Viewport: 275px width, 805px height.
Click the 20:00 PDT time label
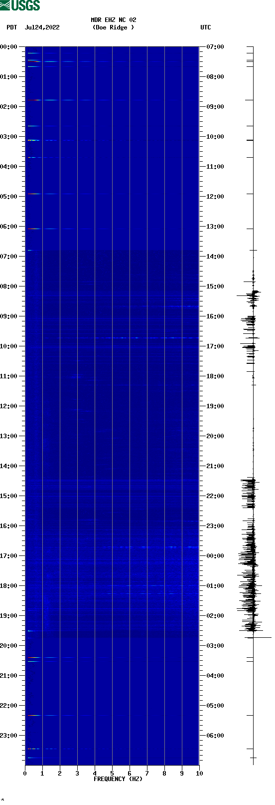9,646
